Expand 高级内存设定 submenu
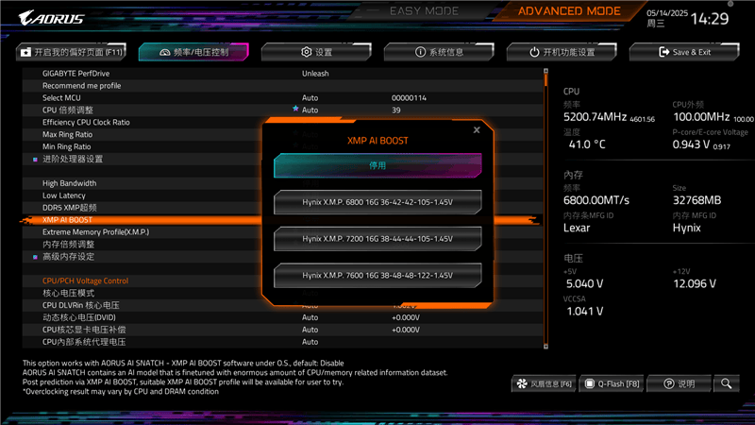 click(68, 256)
